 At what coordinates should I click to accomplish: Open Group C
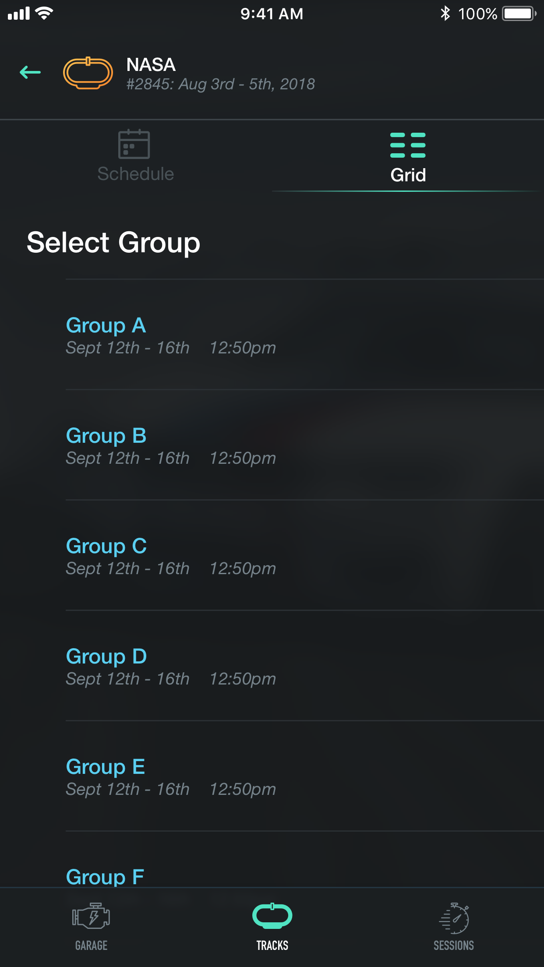[x=106, y=546]
